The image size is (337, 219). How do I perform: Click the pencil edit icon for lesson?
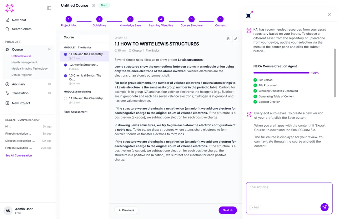[x=236, y=39]
